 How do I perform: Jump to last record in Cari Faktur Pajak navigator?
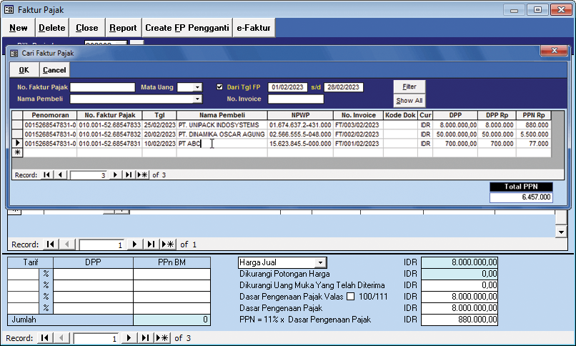(129, 174)
